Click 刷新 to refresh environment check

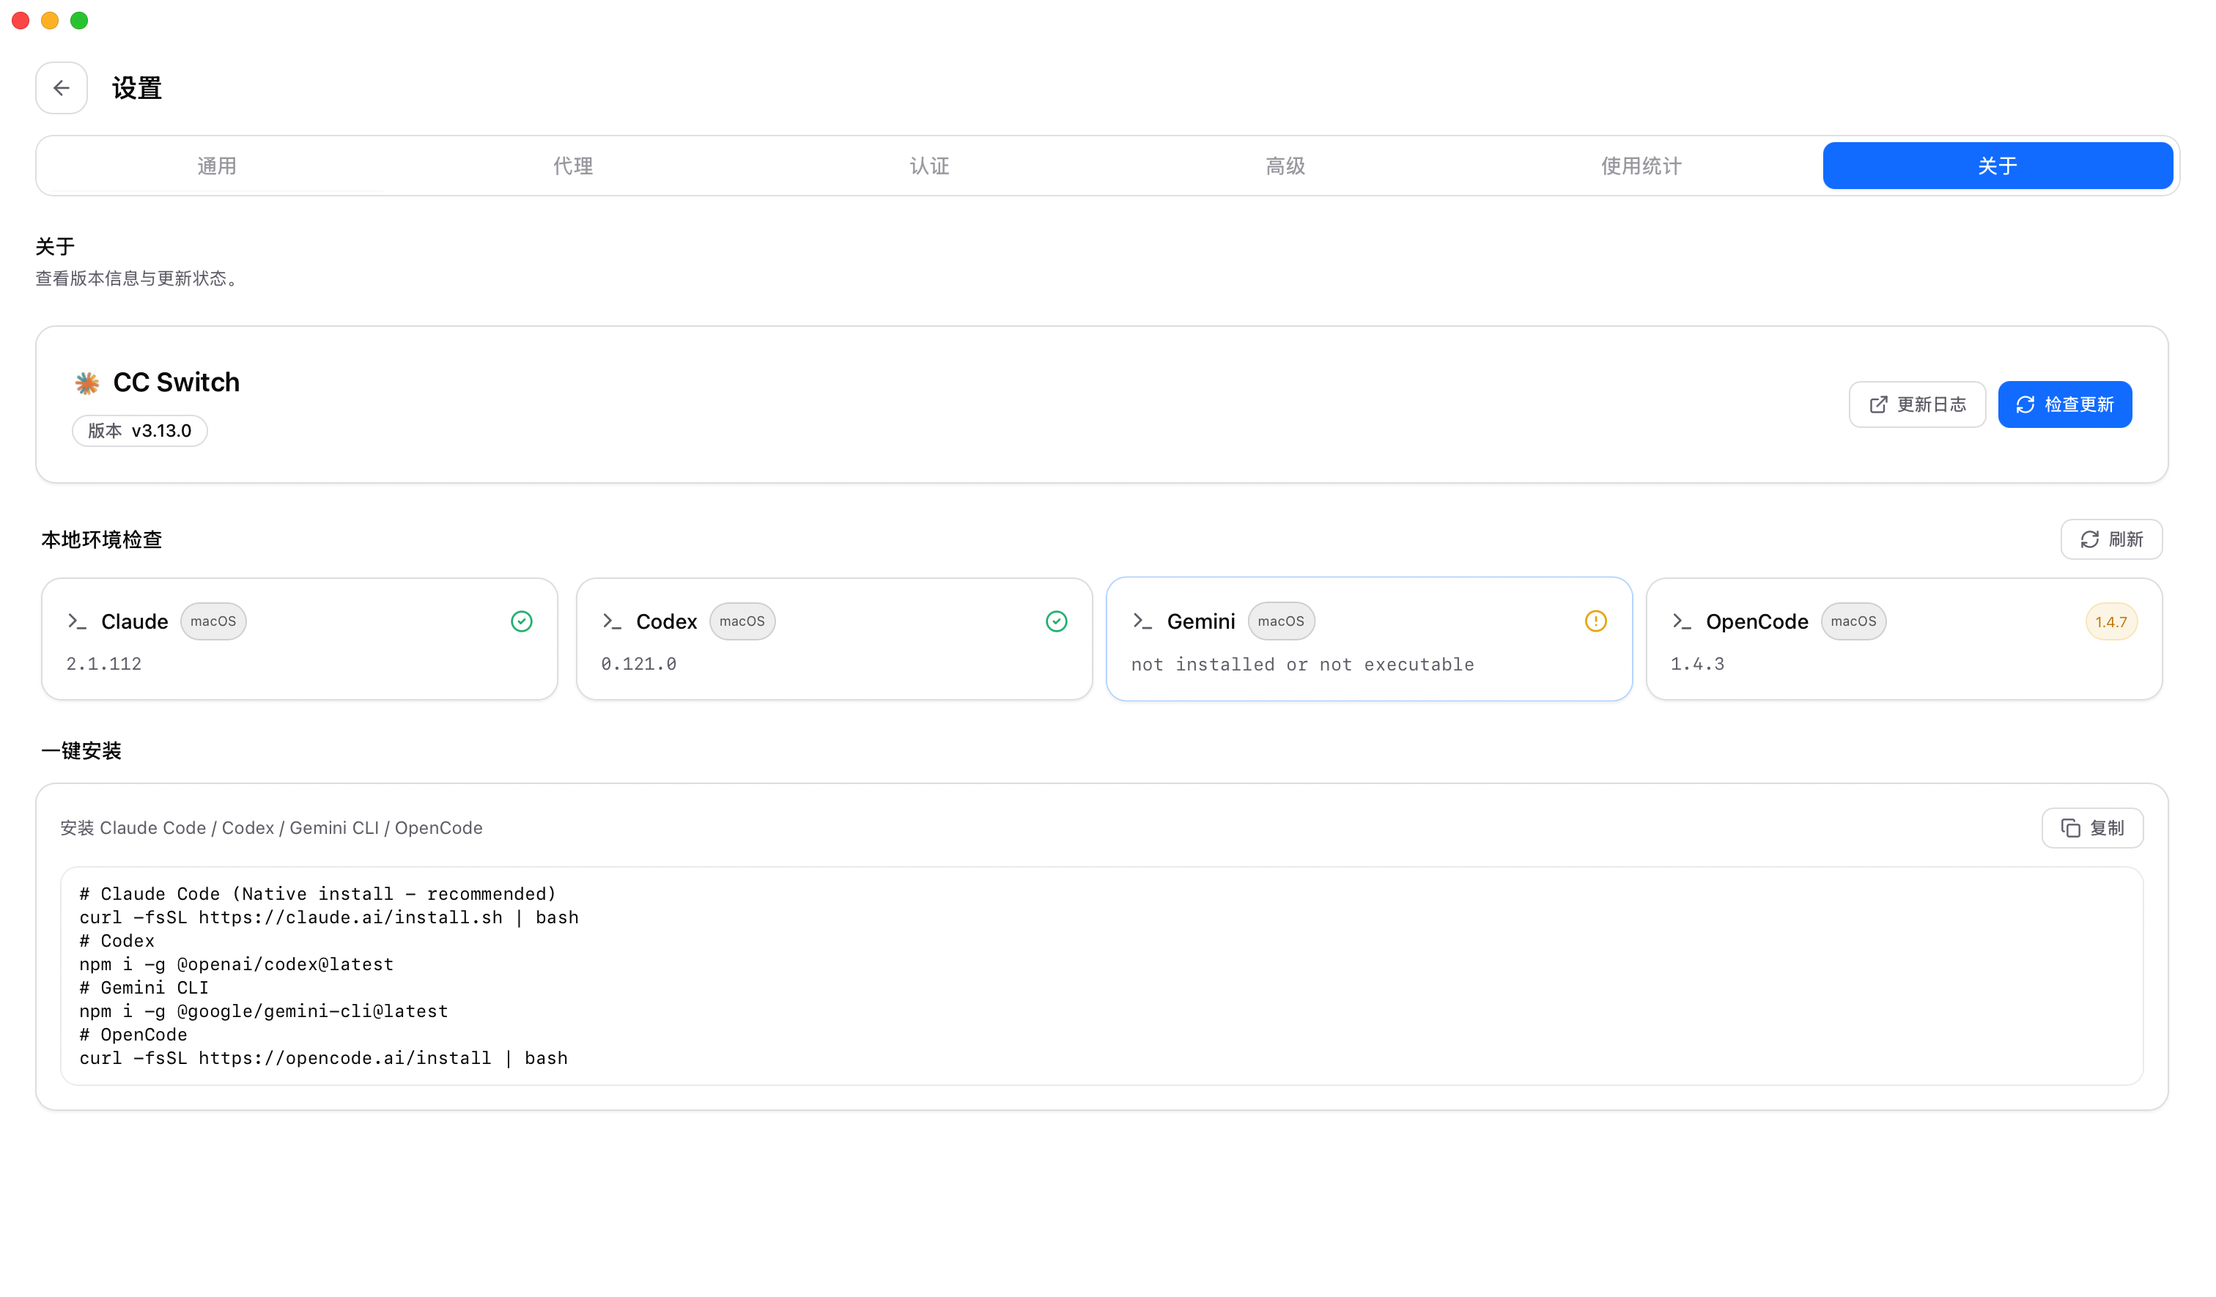pos(2110,539)
